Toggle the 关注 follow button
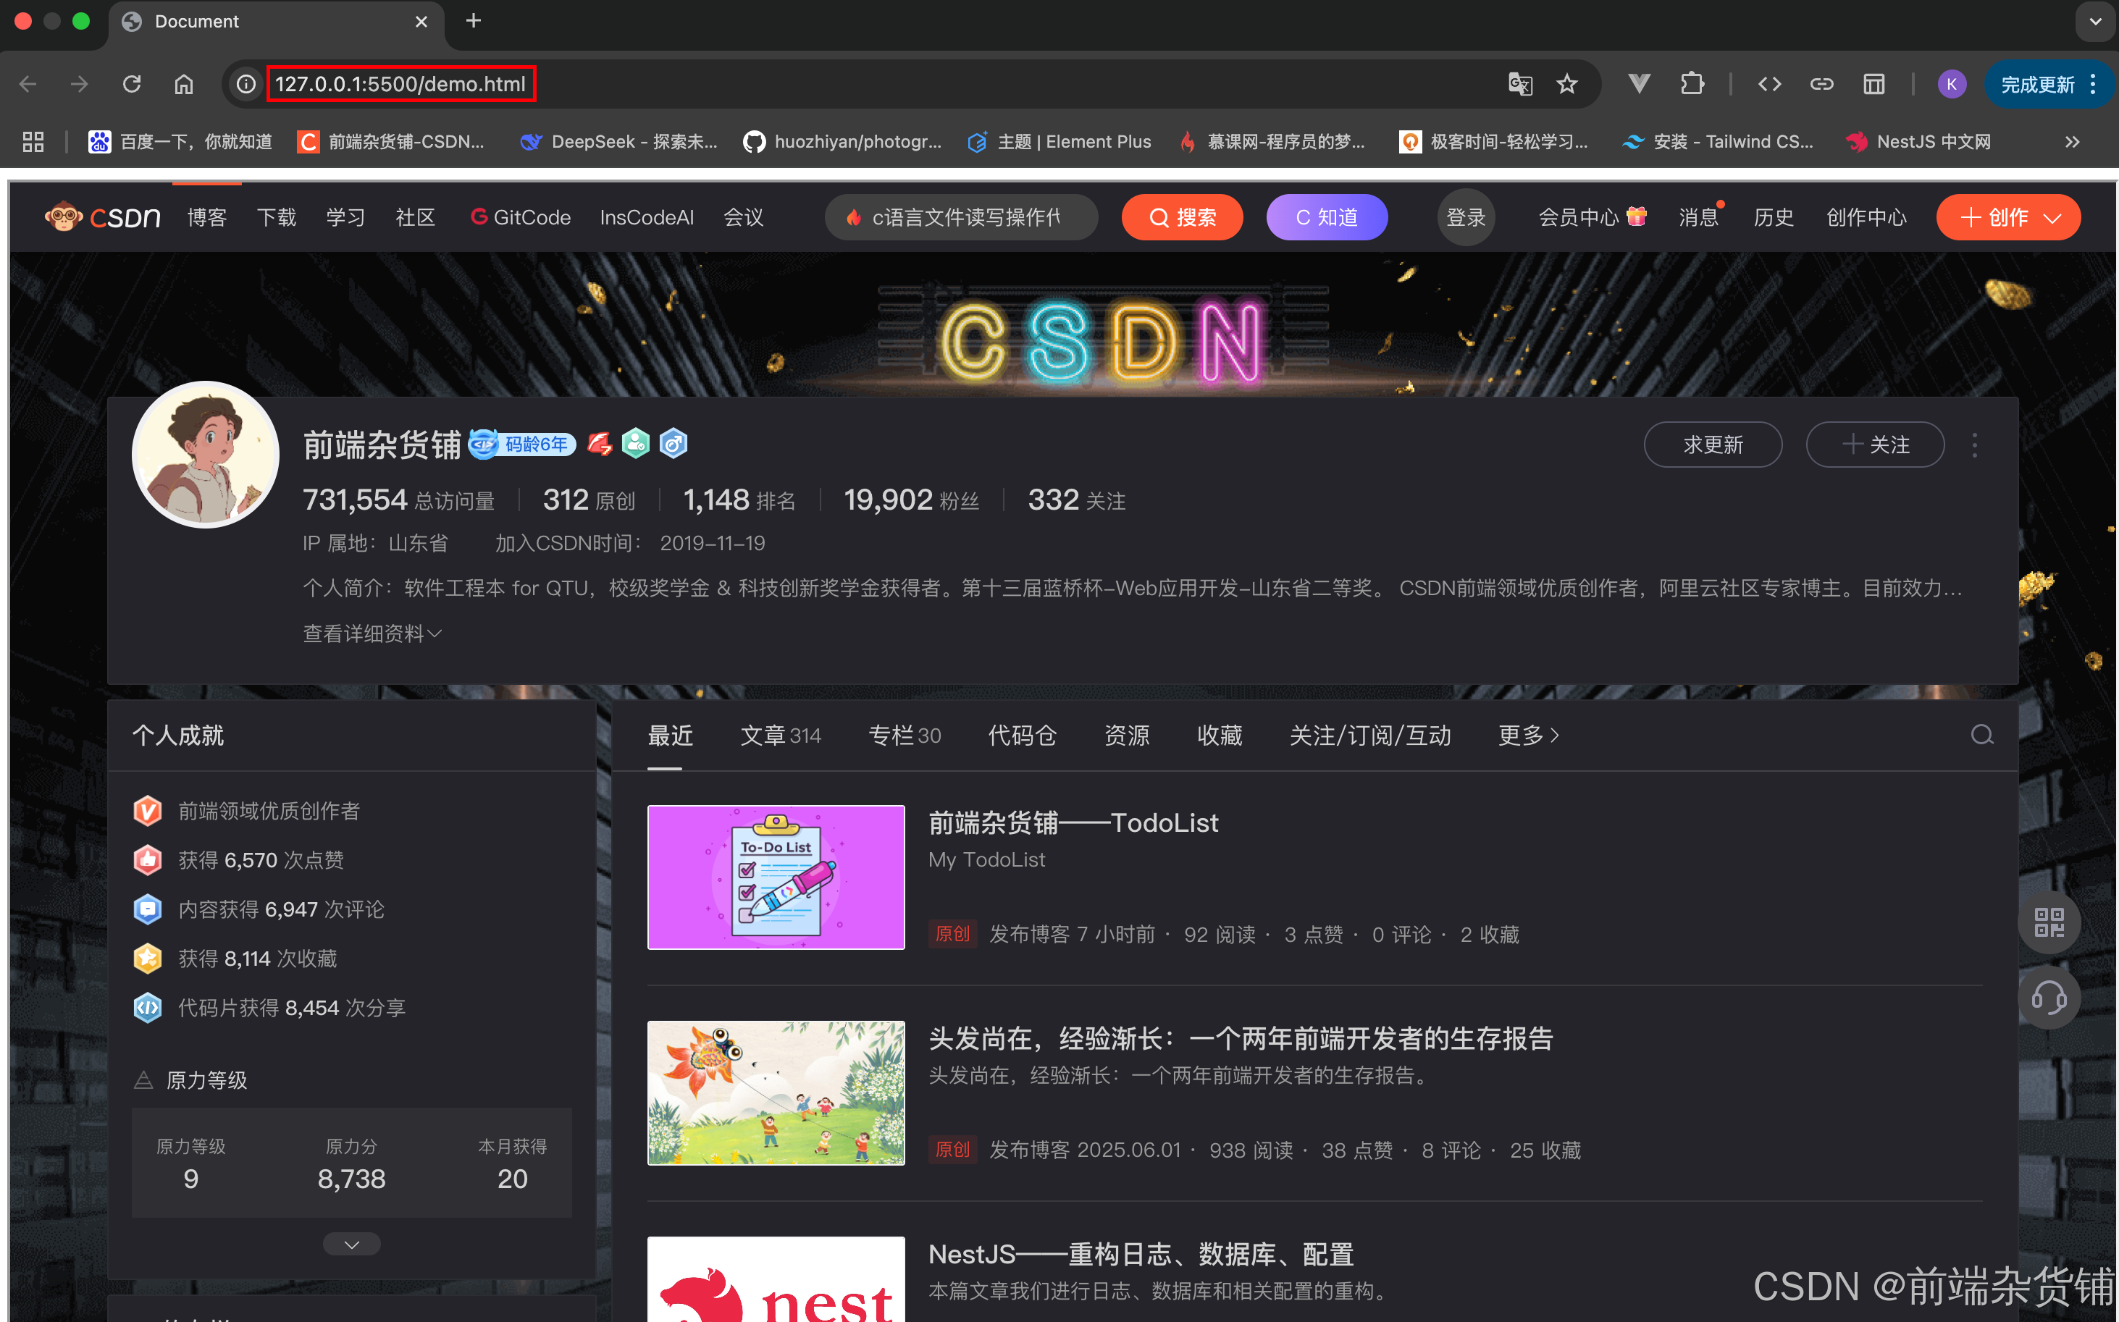Image resolution: width=2119 pixels, height=1322 pixels. coord(1875,445)
